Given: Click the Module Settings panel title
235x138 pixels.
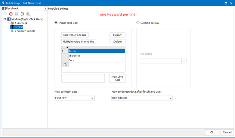Looking at the screenshot, I should click(58, 9).
